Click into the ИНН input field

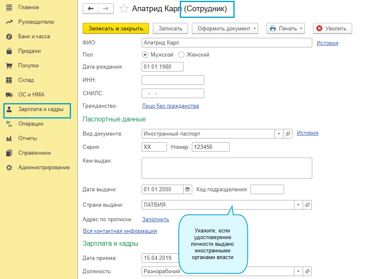tap(173, 80)
